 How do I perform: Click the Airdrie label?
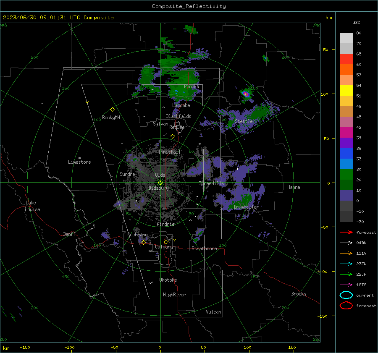point(165,224)
